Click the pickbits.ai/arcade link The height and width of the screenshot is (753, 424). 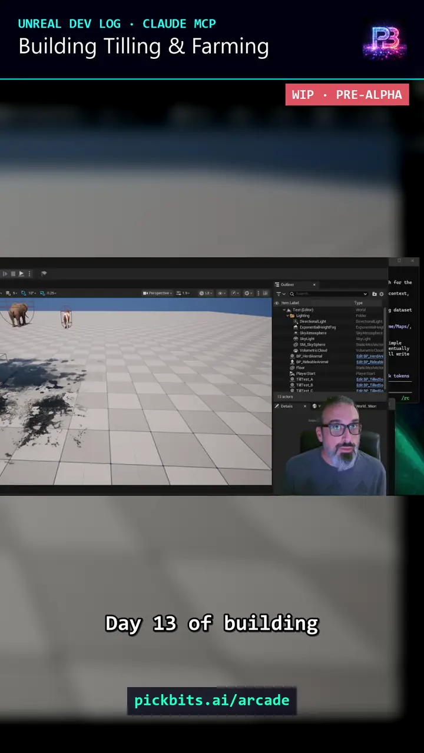point(212,700)
